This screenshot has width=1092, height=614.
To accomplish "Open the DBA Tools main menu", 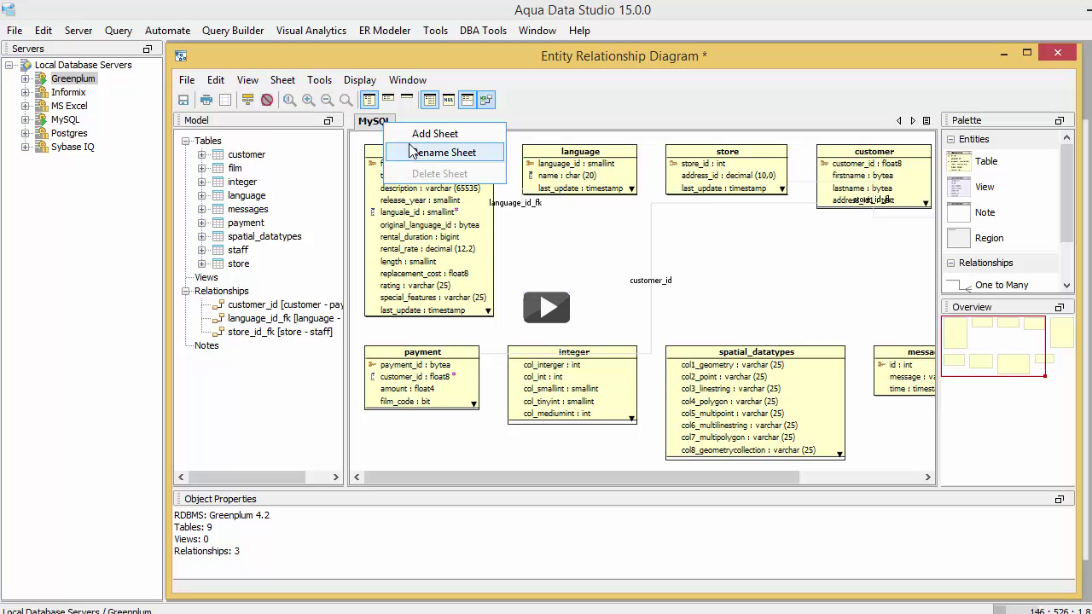I will click(x=483, y=31).
